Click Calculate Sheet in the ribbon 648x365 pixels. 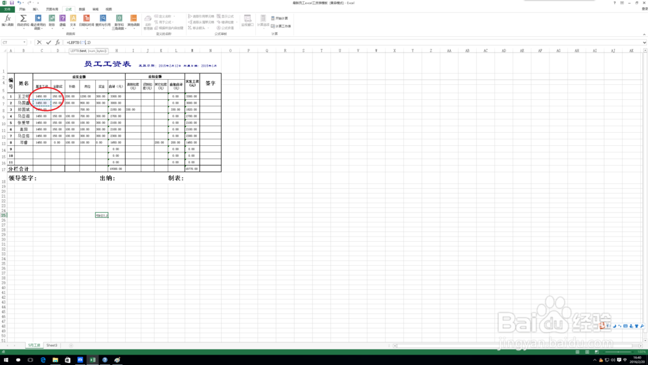click(x=281, y=26)
